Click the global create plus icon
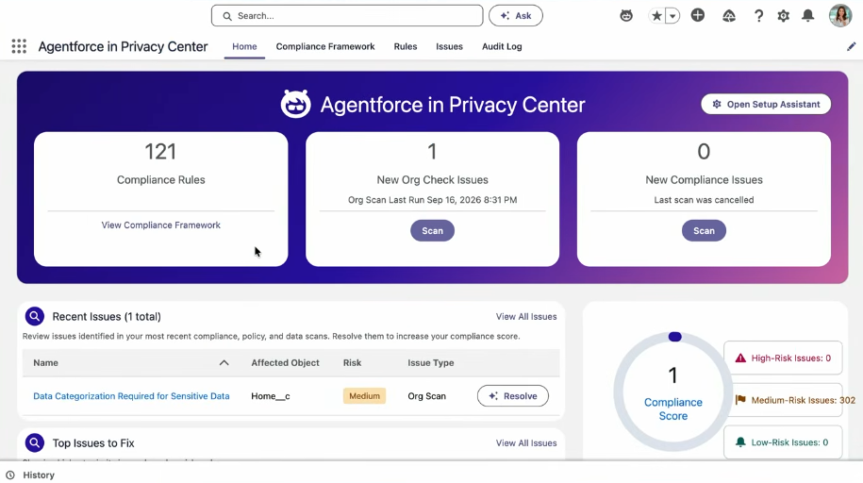863x483 pixels. [x=698, y=15]
